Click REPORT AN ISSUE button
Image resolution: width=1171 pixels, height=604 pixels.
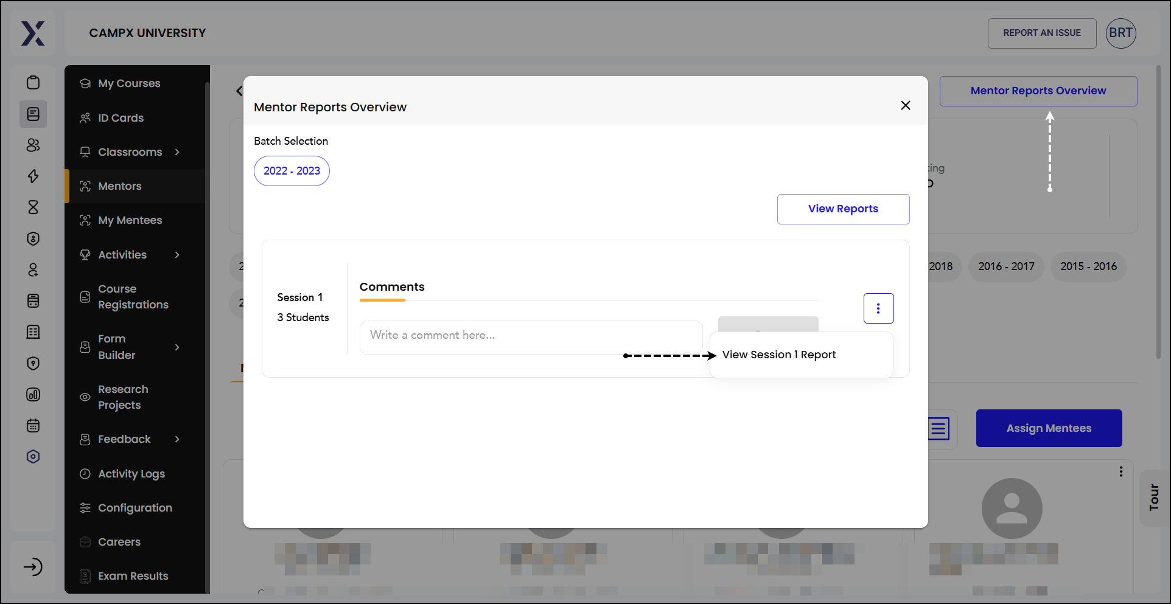point(1042,33)
